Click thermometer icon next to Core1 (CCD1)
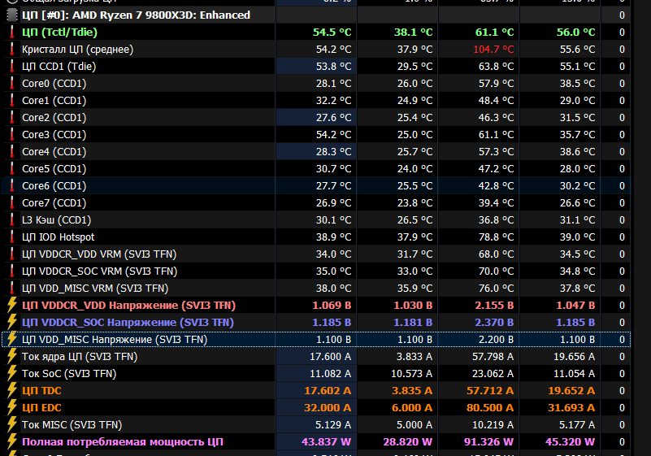Screen dimensions: 651x456 [x=12, y=100]
